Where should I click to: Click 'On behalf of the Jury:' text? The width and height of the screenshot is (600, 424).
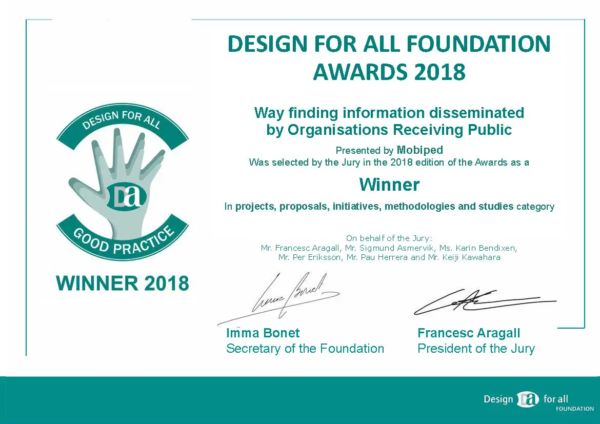tap(389, 238)
